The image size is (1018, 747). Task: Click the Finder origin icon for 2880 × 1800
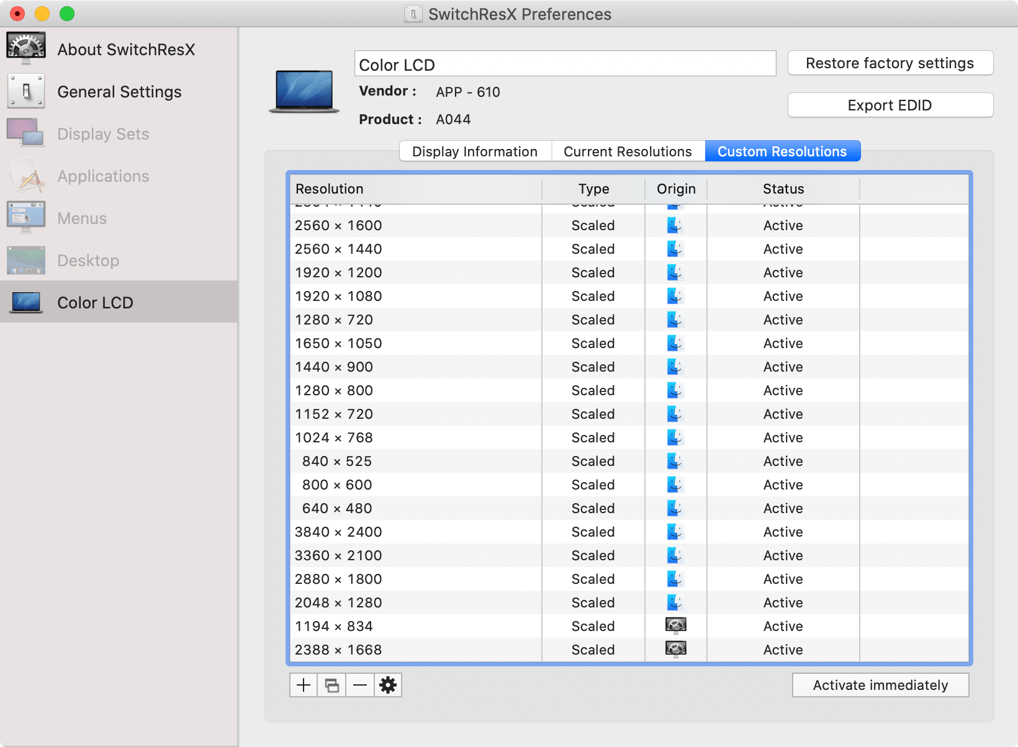click(675, 579)
